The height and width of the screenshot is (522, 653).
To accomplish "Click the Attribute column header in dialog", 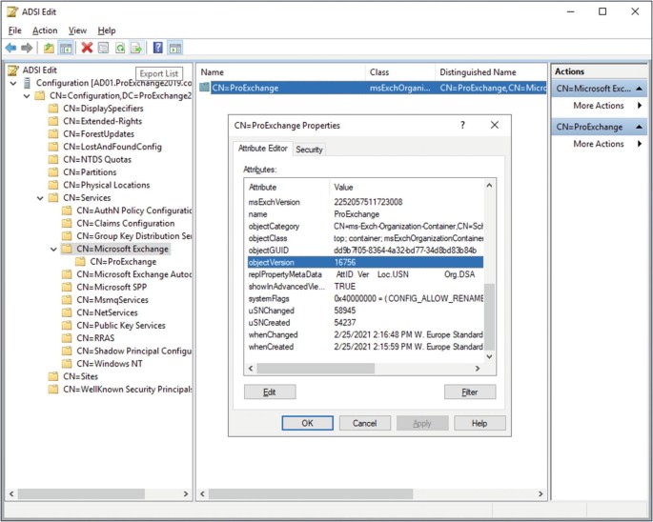I will 288,188.
